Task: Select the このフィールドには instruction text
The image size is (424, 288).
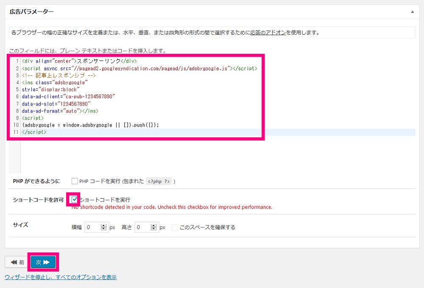Action: click(88, 50)
